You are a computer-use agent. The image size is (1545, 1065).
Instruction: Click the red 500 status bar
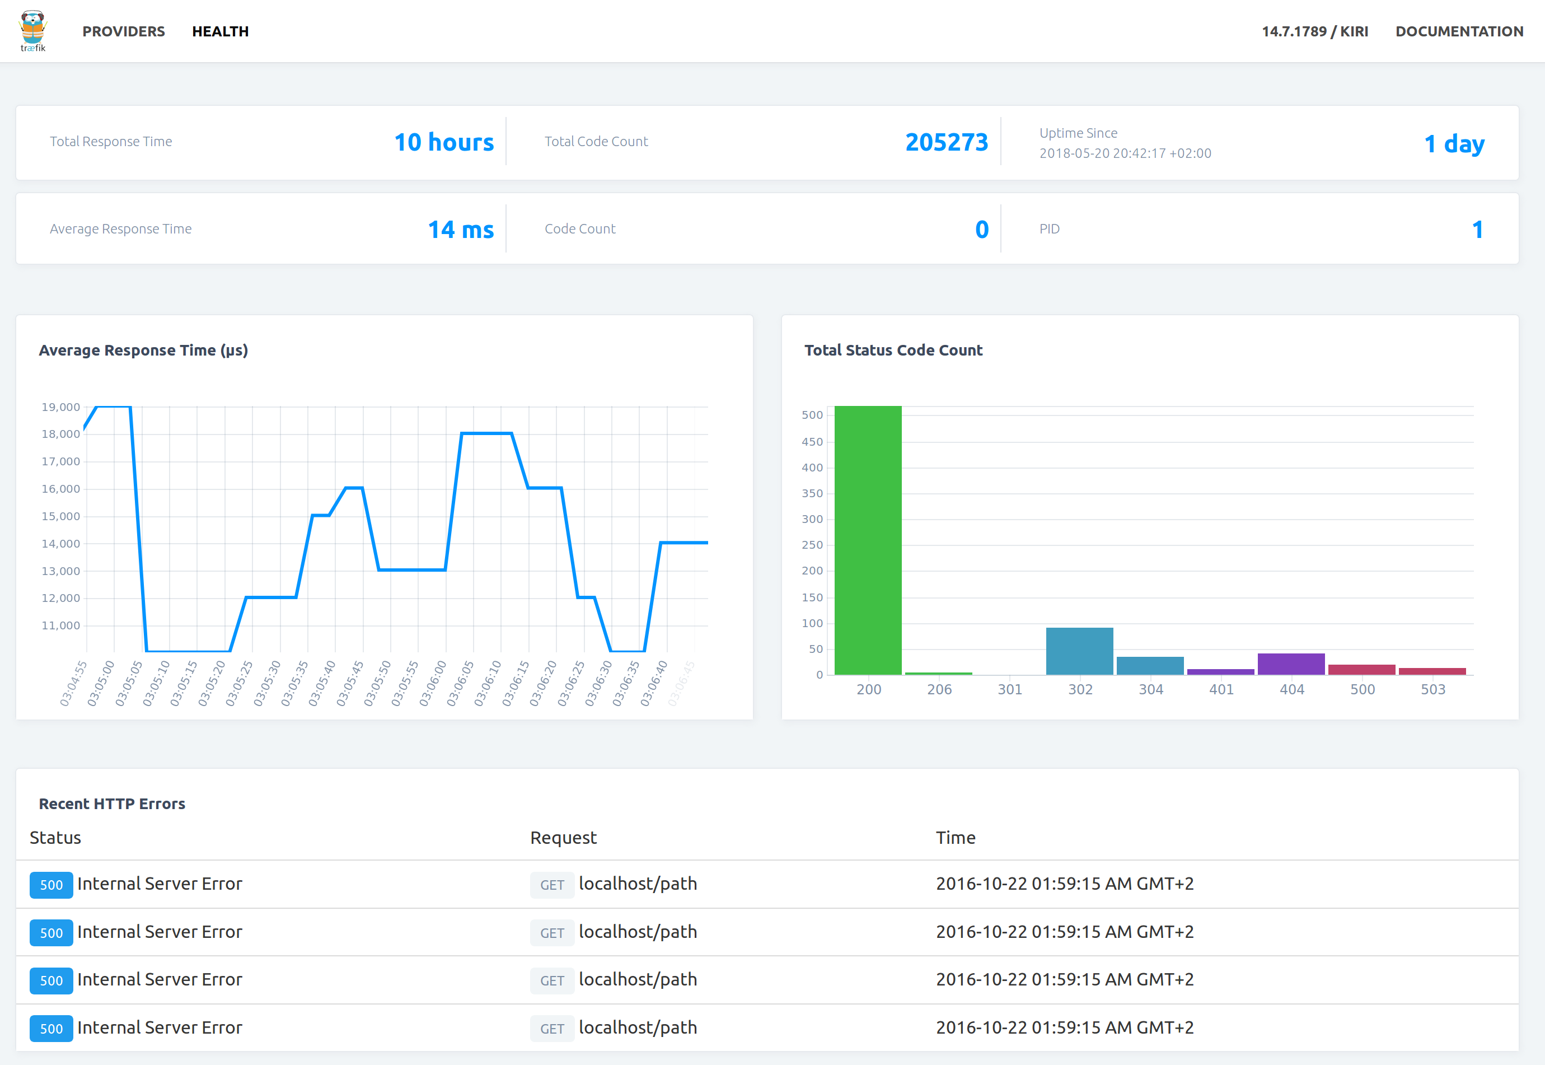pyautogui.click(x=1362, y=669)
